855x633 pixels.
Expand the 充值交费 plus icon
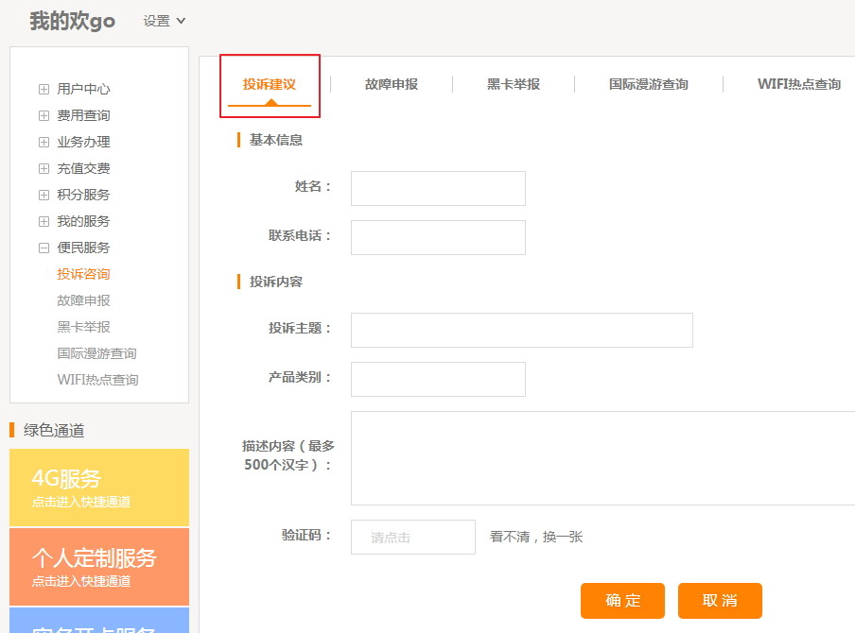click(x=44, y=168)
